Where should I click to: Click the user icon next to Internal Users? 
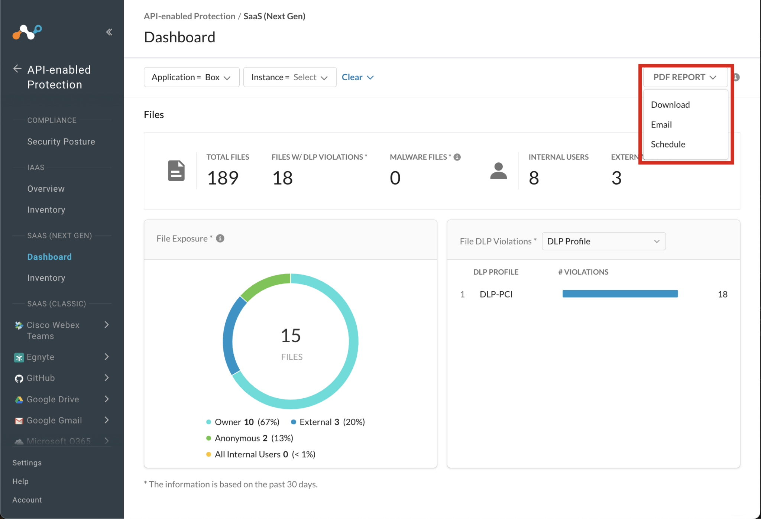coord(498,171)
